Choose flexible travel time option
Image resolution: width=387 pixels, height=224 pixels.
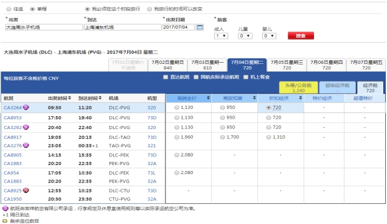(150, 9)
